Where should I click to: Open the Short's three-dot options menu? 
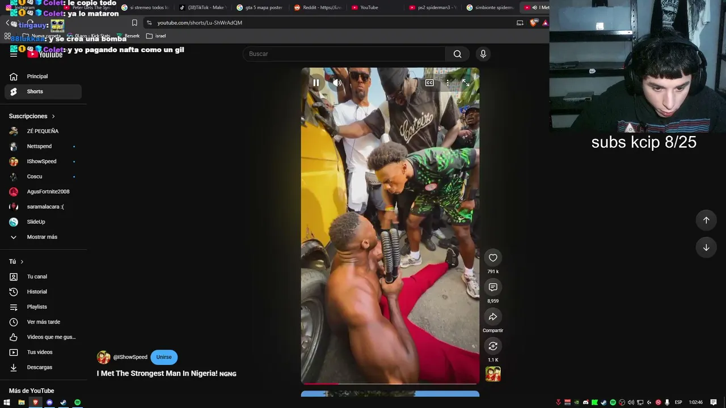tap(448, 83)
